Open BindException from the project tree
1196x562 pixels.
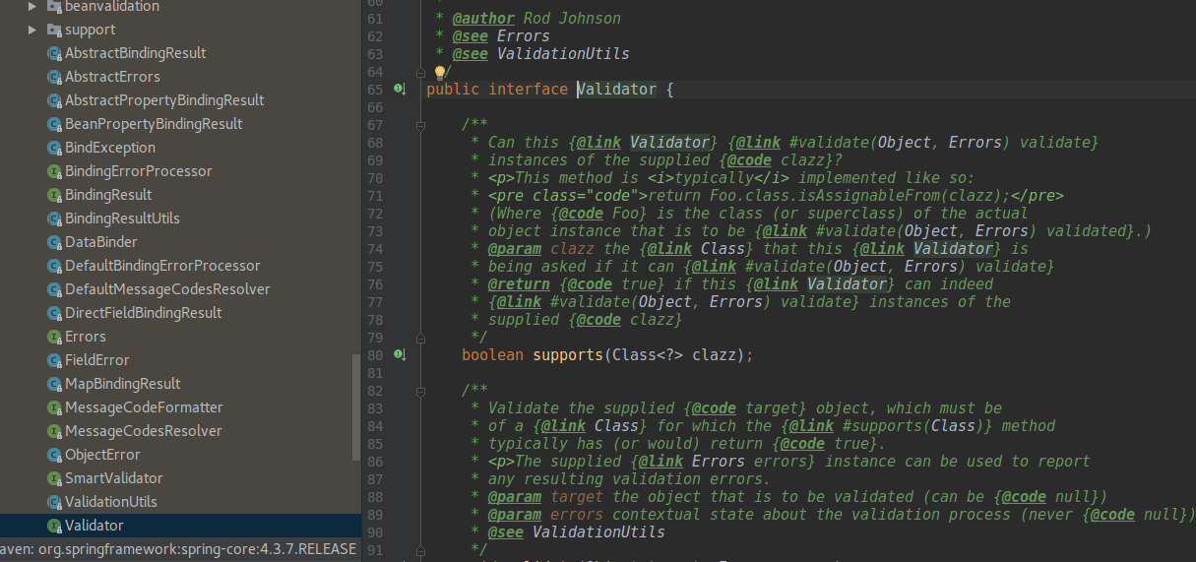click(x=109, y=148)
